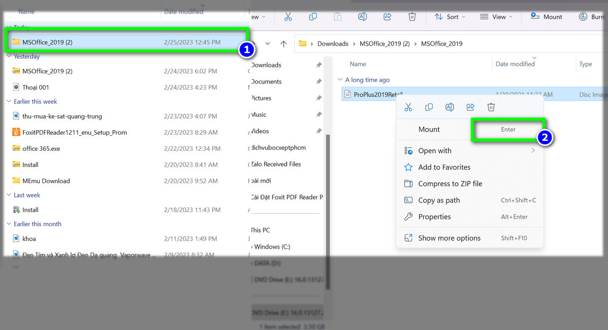Click the ProPlus2019Retail disc image icon
608x330 pixels.
348,94
